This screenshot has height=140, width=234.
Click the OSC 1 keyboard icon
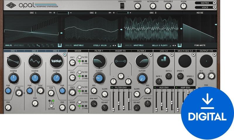[x=60, y=45]
